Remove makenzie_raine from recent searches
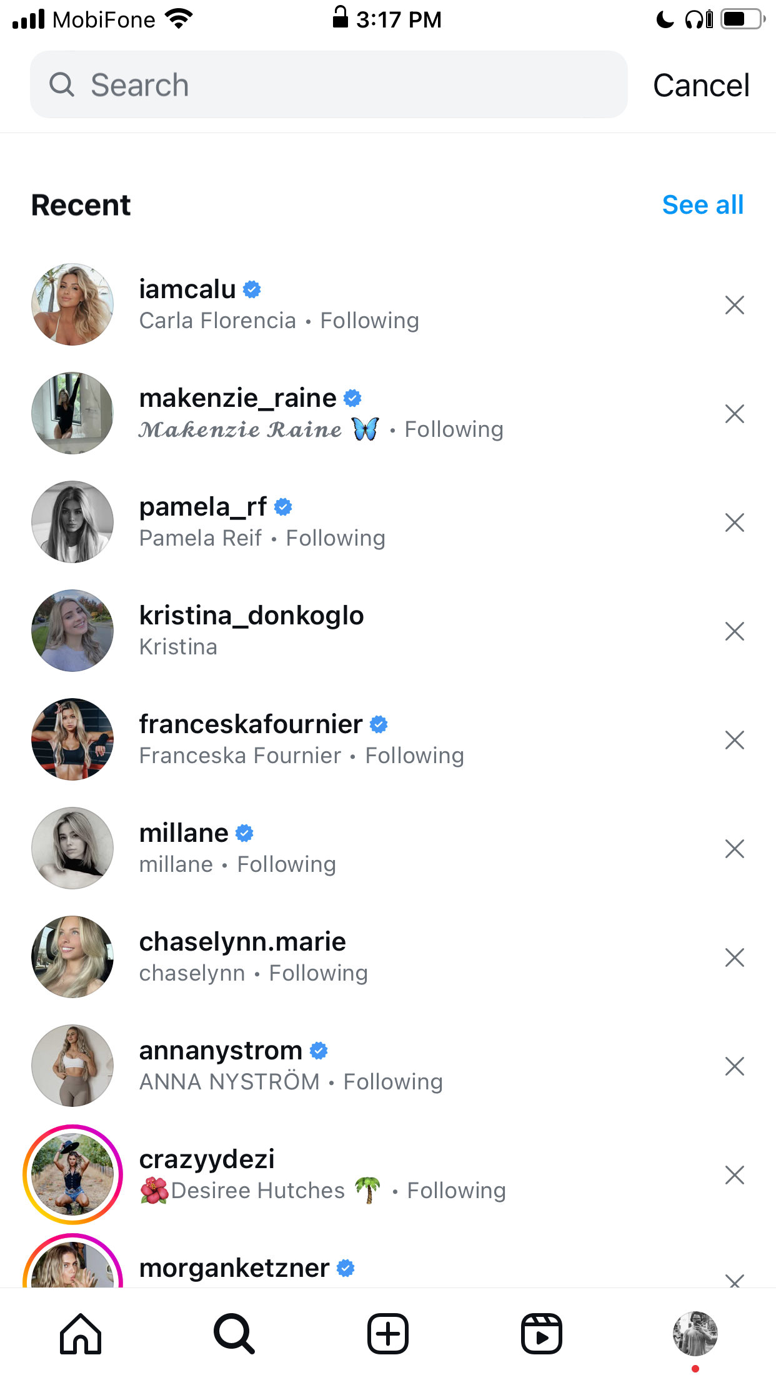Viewport: 776px width, 1380px height. point(735,414)
